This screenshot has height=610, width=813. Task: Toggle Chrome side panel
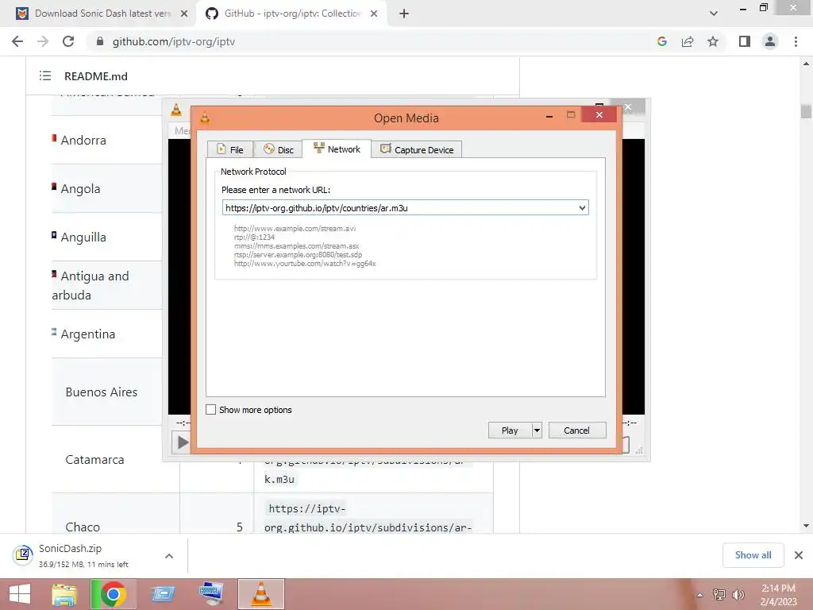(745, 41)
